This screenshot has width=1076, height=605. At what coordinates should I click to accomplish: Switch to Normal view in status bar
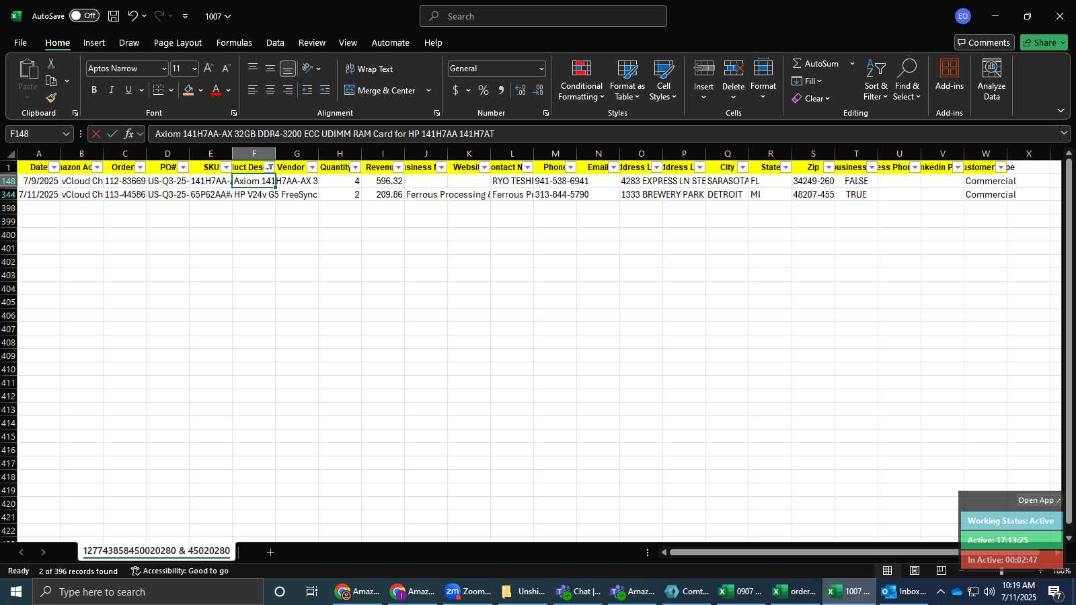(x=888, y=571)
